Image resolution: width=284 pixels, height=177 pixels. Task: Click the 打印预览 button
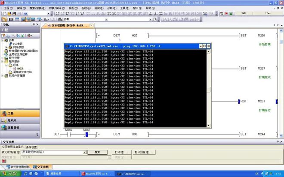(x=144, y=152)
